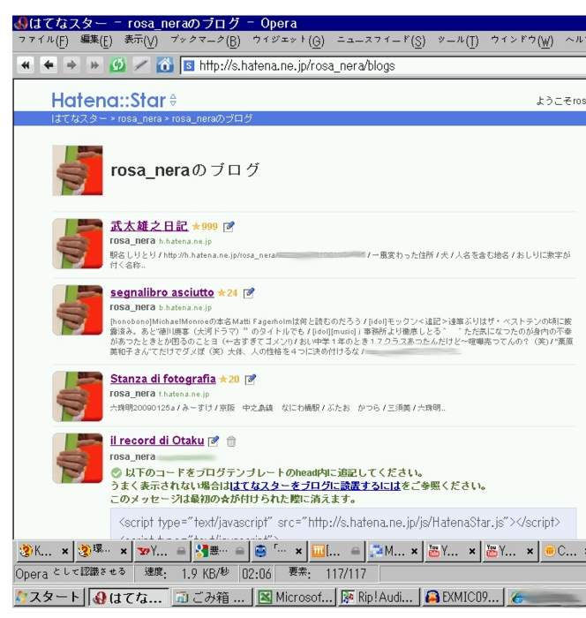Viewport: 586px width, 618px height.
Task: Open the 武太雄之日記 blog link
Action: 149,226
